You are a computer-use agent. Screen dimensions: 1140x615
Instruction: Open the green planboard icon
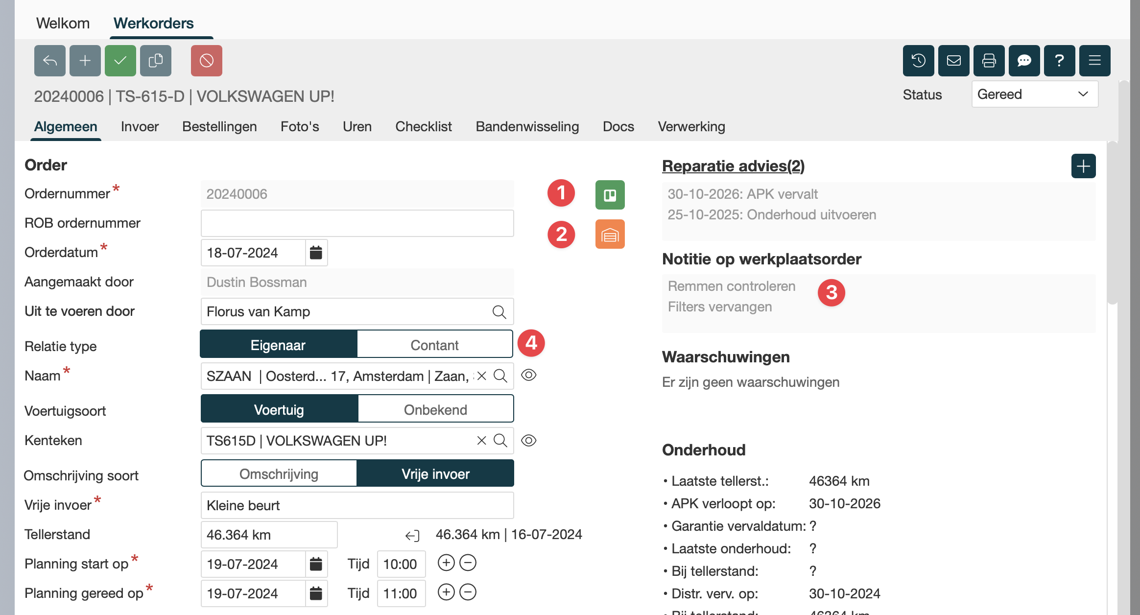pyautogui.click(x=610, y=195)
